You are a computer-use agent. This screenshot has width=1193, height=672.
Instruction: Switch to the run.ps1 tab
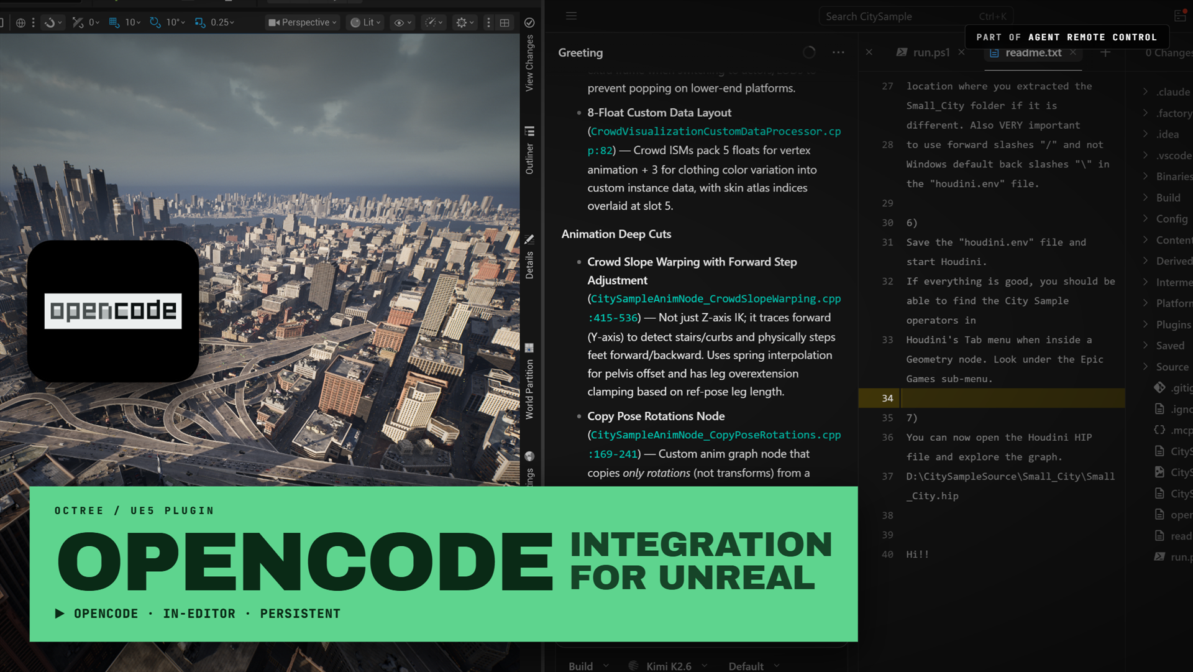924,52
